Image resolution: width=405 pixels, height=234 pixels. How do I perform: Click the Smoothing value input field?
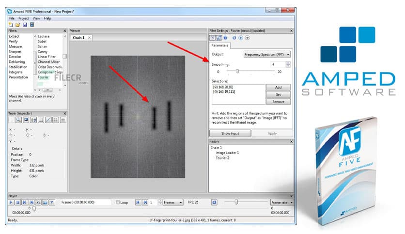[278, 64]
